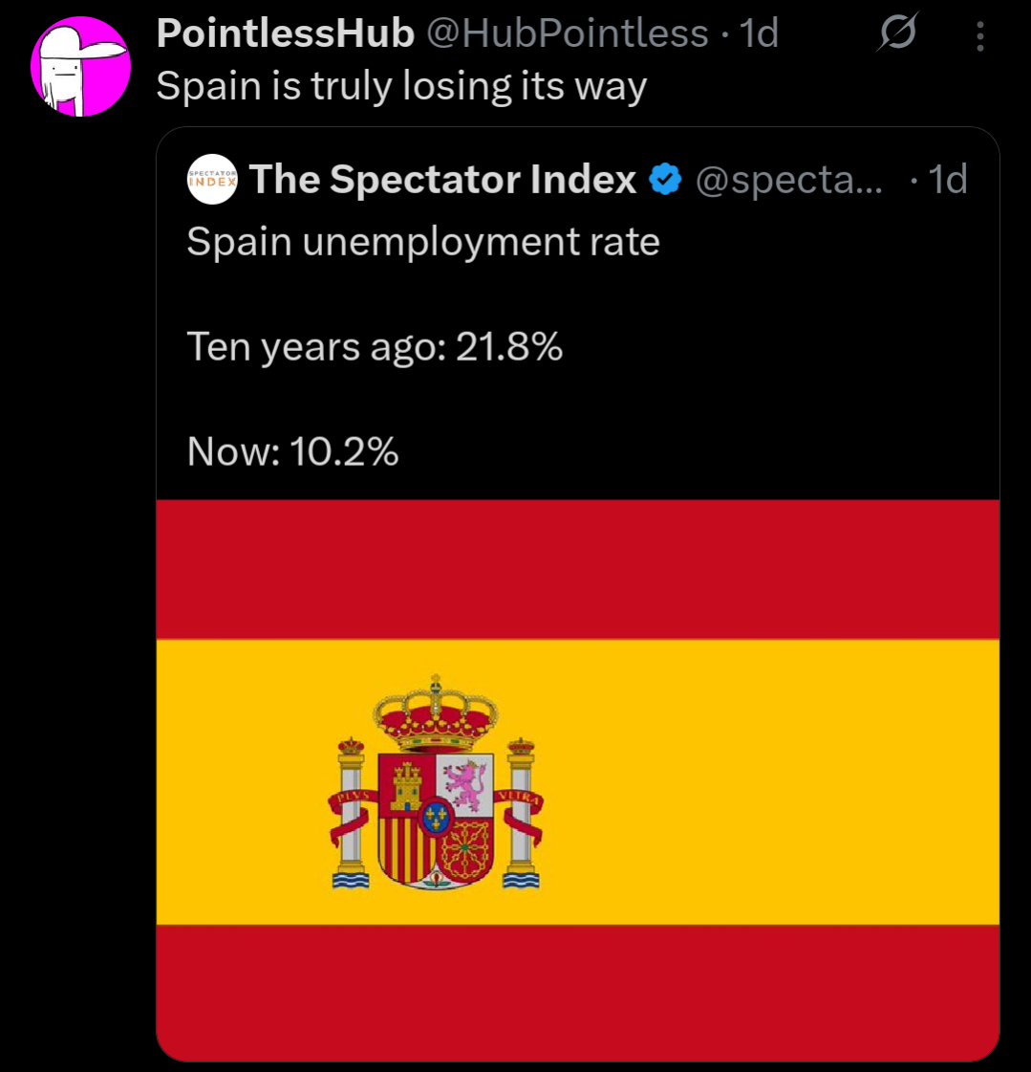Click the quoted post's 1d timestamp
The width and height of the screenshot is (1031, 1072).
point(948,179)
